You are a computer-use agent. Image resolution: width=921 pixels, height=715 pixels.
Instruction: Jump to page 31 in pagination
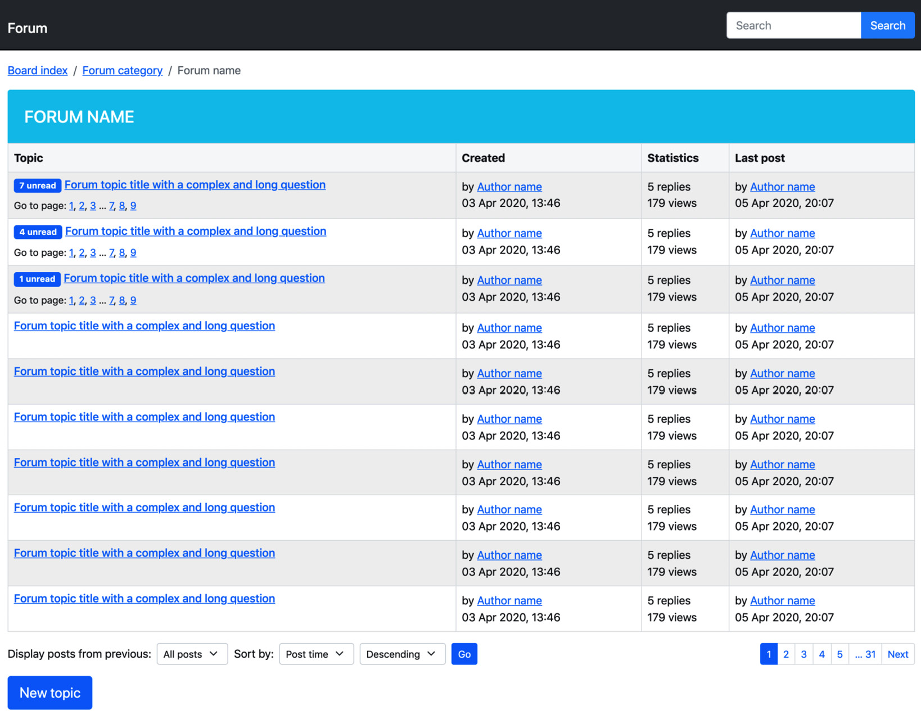point(865,654)
